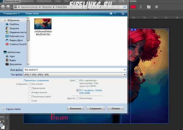Toggle the Слои checkbox

30,101
